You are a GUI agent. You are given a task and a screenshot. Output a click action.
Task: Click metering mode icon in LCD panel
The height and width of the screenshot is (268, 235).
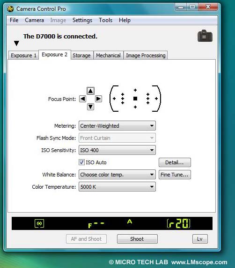(39, 223)
